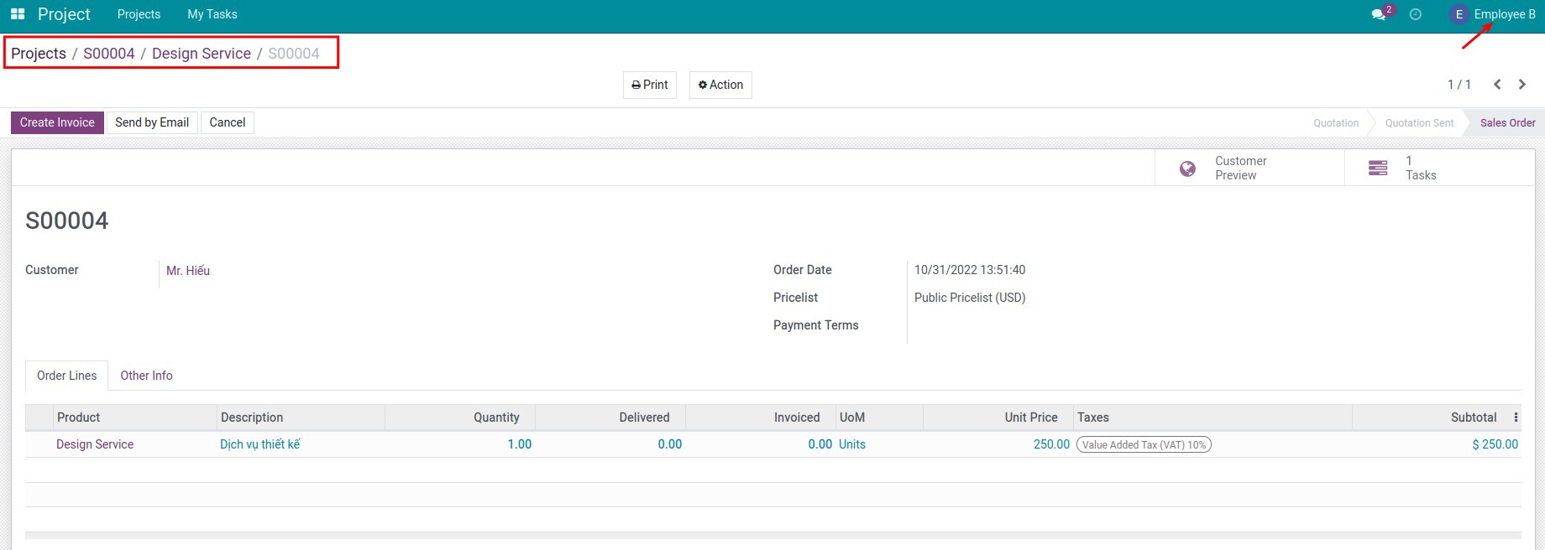Click the Customer Preview globe icon

point(1187,169)
